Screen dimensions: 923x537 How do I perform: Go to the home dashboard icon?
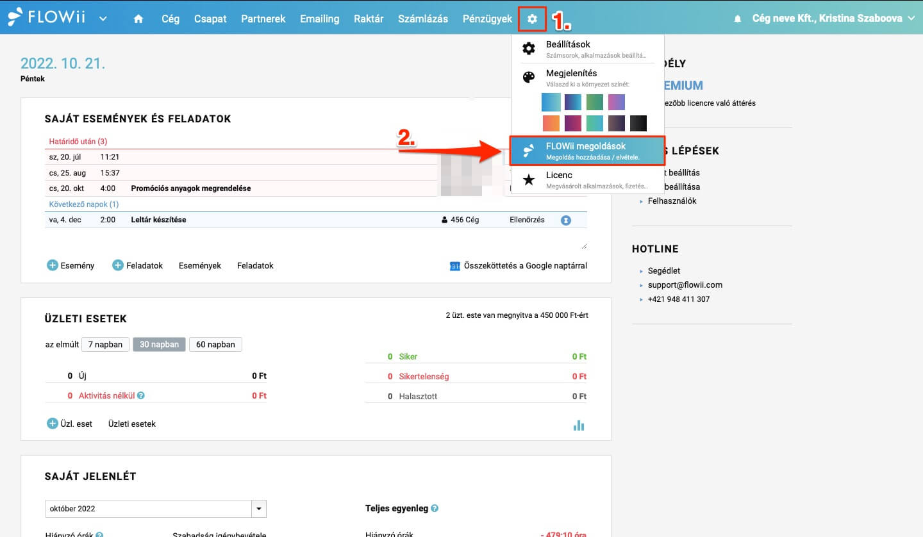point(138,19)
